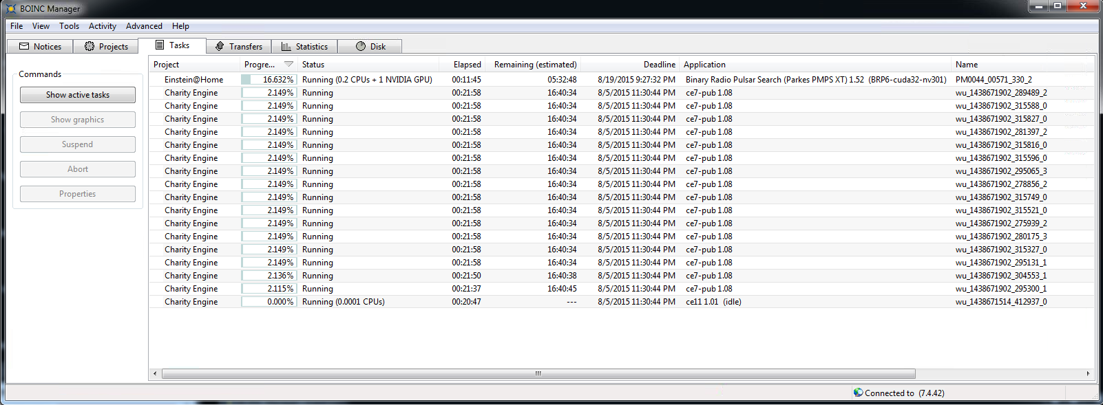Sort tasks by Elapsed column header

(x=461, y=64)
